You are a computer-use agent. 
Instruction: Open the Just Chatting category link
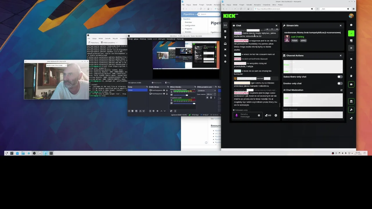[297, 37]
